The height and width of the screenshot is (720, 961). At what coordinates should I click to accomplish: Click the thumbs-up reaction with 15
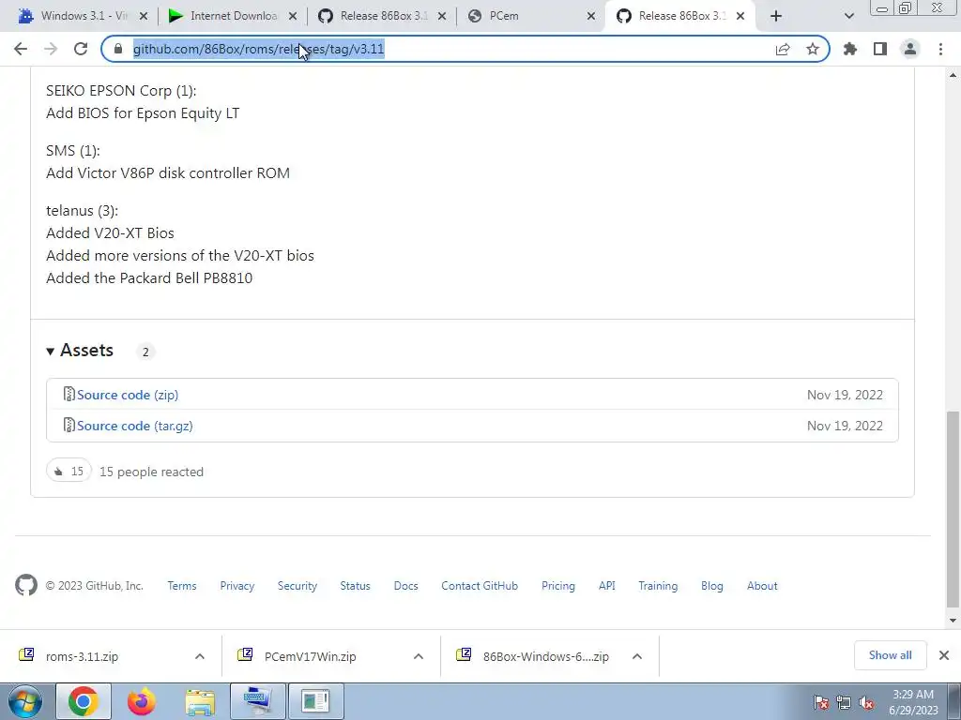coord(69,471)
